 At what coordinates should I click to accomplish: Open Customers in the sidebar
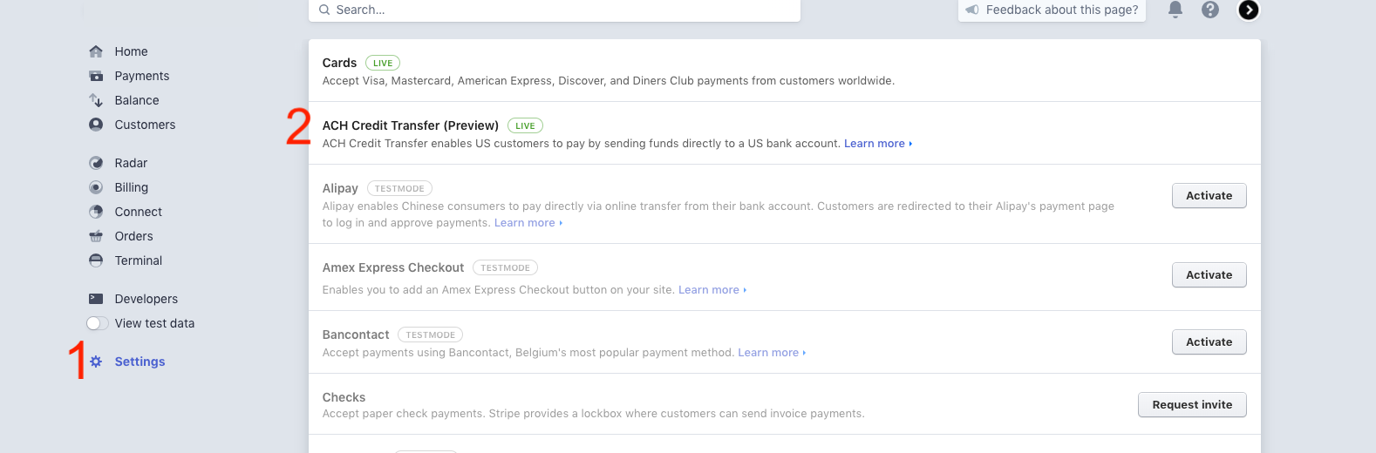point(145,125)
